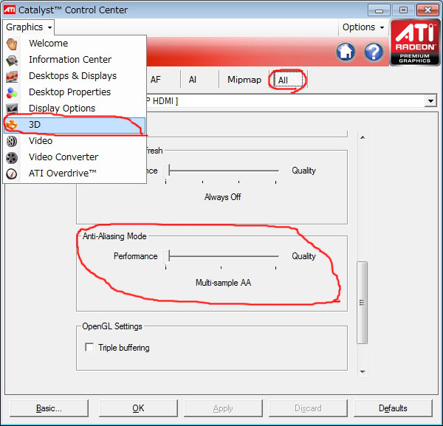Close the Catalyst Control Center window
443x426 pixels.
pyautogui.click(x=427, y=10)
